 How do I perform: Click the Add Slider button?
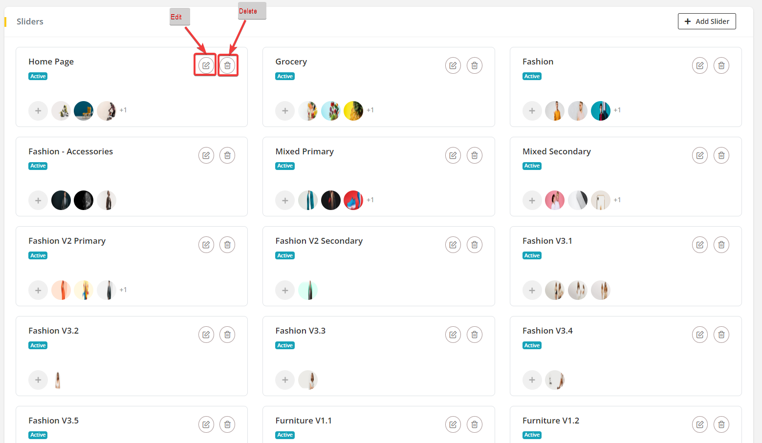click(706, 21)
